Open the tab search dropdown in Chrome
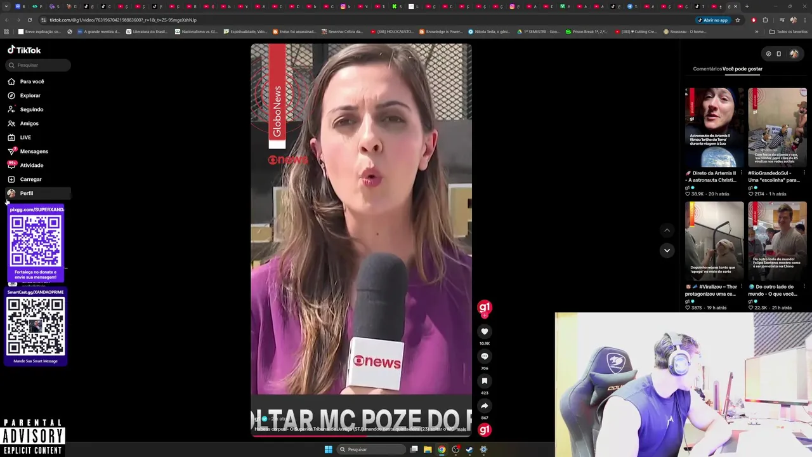812x457 pixels. point(6,6)
